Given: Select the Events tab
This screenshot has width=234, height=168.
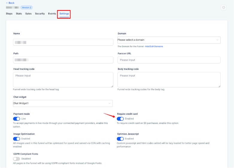Looking at the screenshot, I should coord(52,14).
